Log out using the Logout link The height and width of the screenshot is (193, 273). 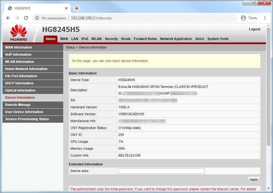pyautogui.click(x=255, y=29)
